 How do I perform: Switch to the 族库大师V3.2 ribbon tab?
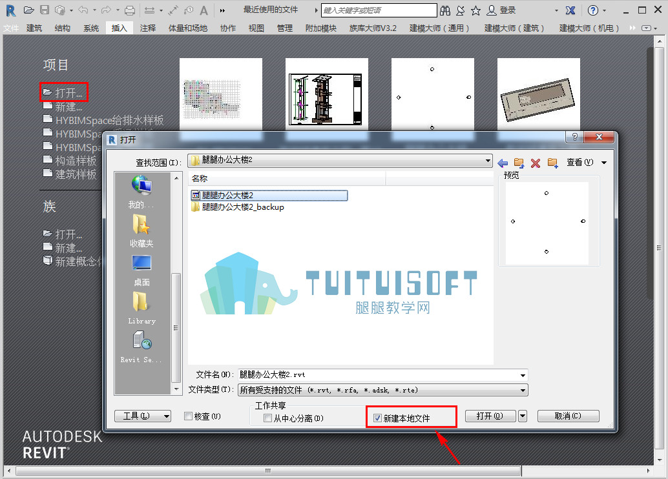(373, 28)
